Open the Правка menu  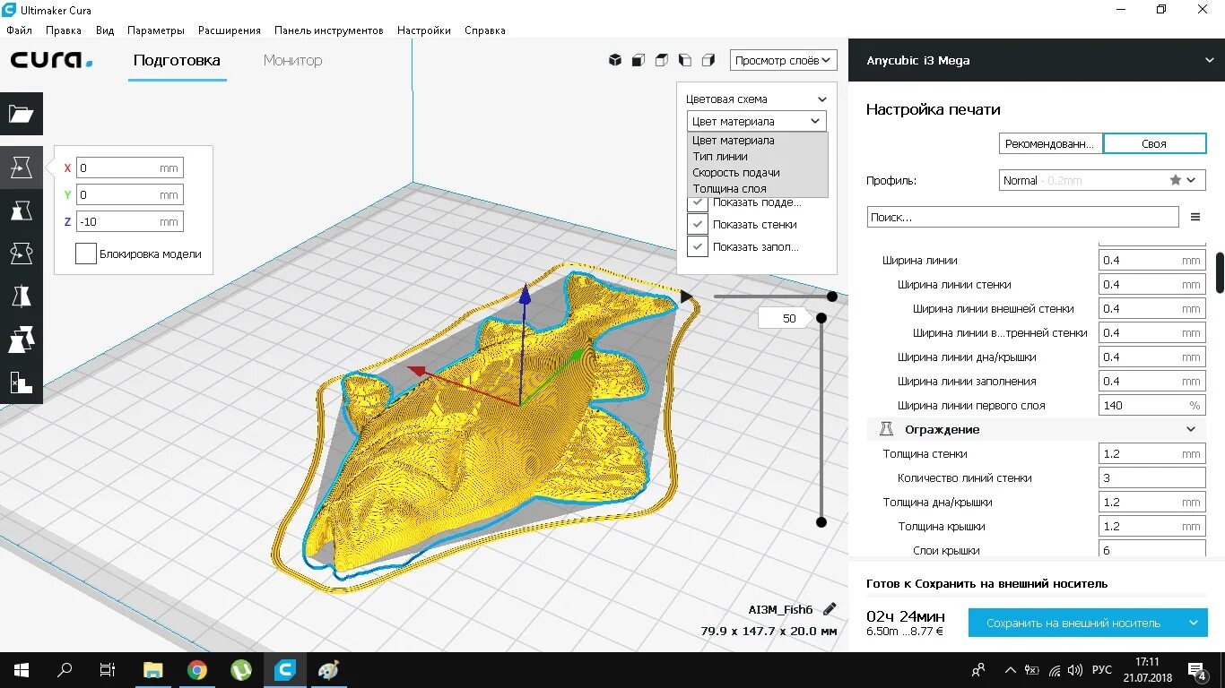pos(64,30)
